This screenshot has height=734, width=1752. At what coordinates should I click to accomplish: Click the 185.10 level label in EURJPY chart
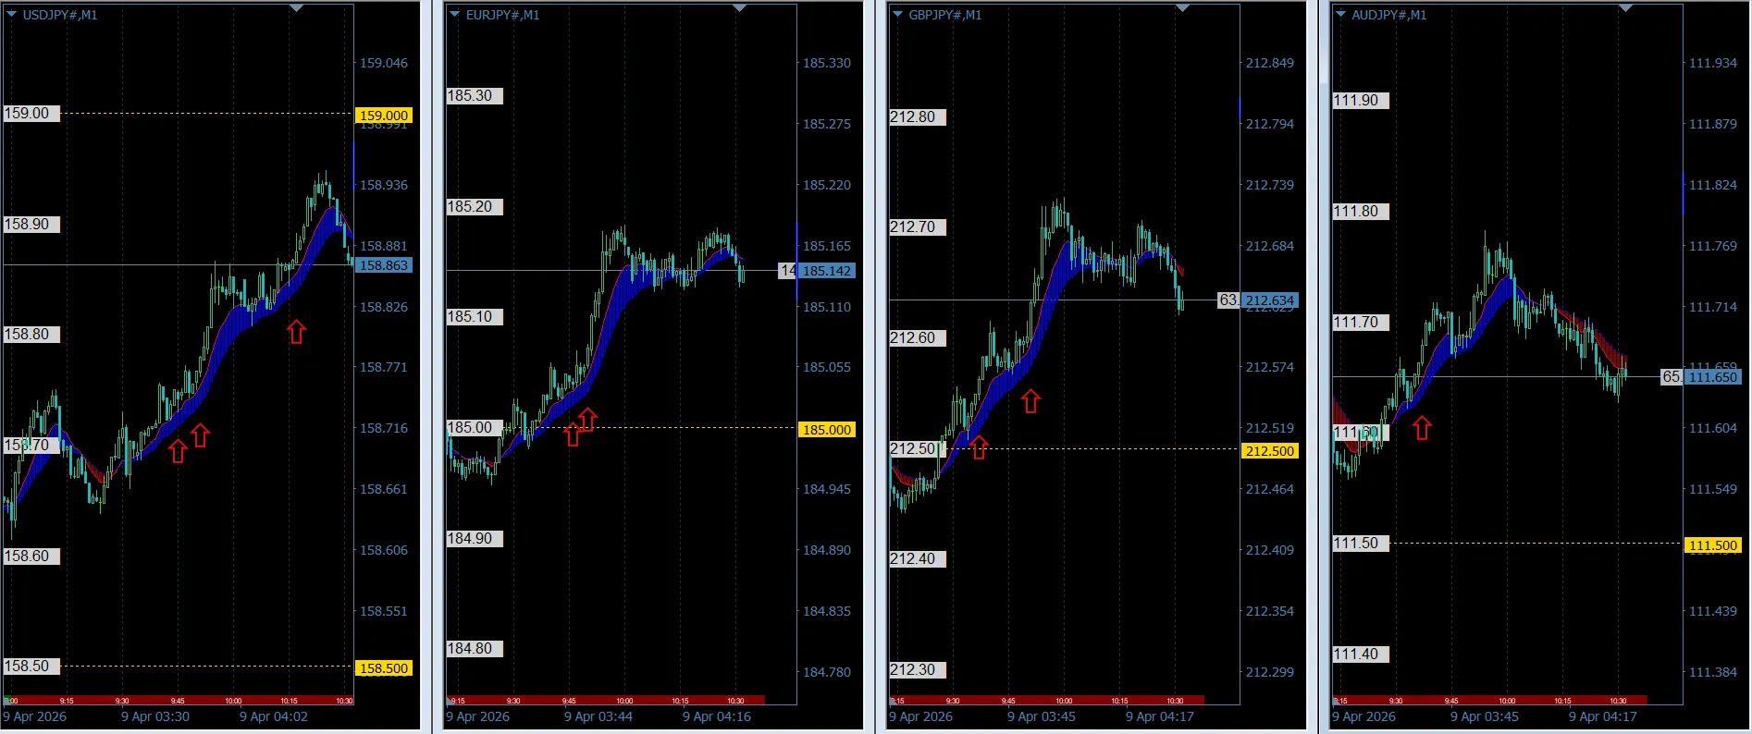coord(475,317)
